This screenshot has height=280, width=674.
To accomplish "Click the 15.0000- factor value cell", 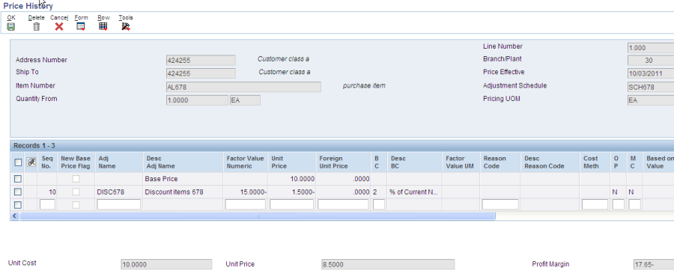I will point(246,192).
